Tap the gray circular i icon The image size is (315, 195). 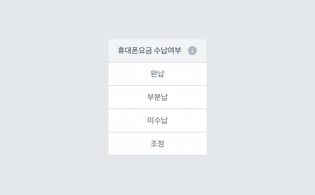[x=192, y=51]
